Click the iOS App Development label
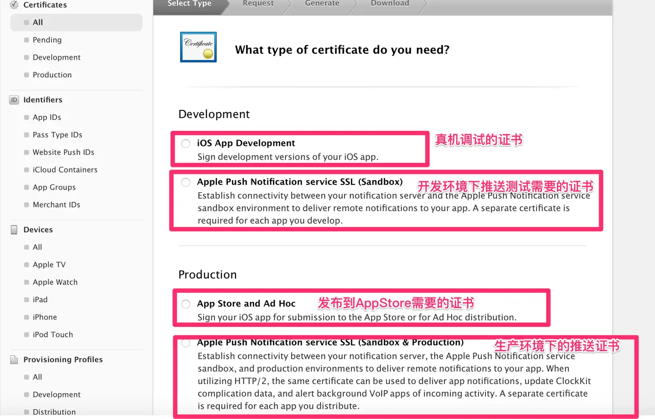This screenshot has height=419, width=655. pyautogui.click(x=246, y=143)
